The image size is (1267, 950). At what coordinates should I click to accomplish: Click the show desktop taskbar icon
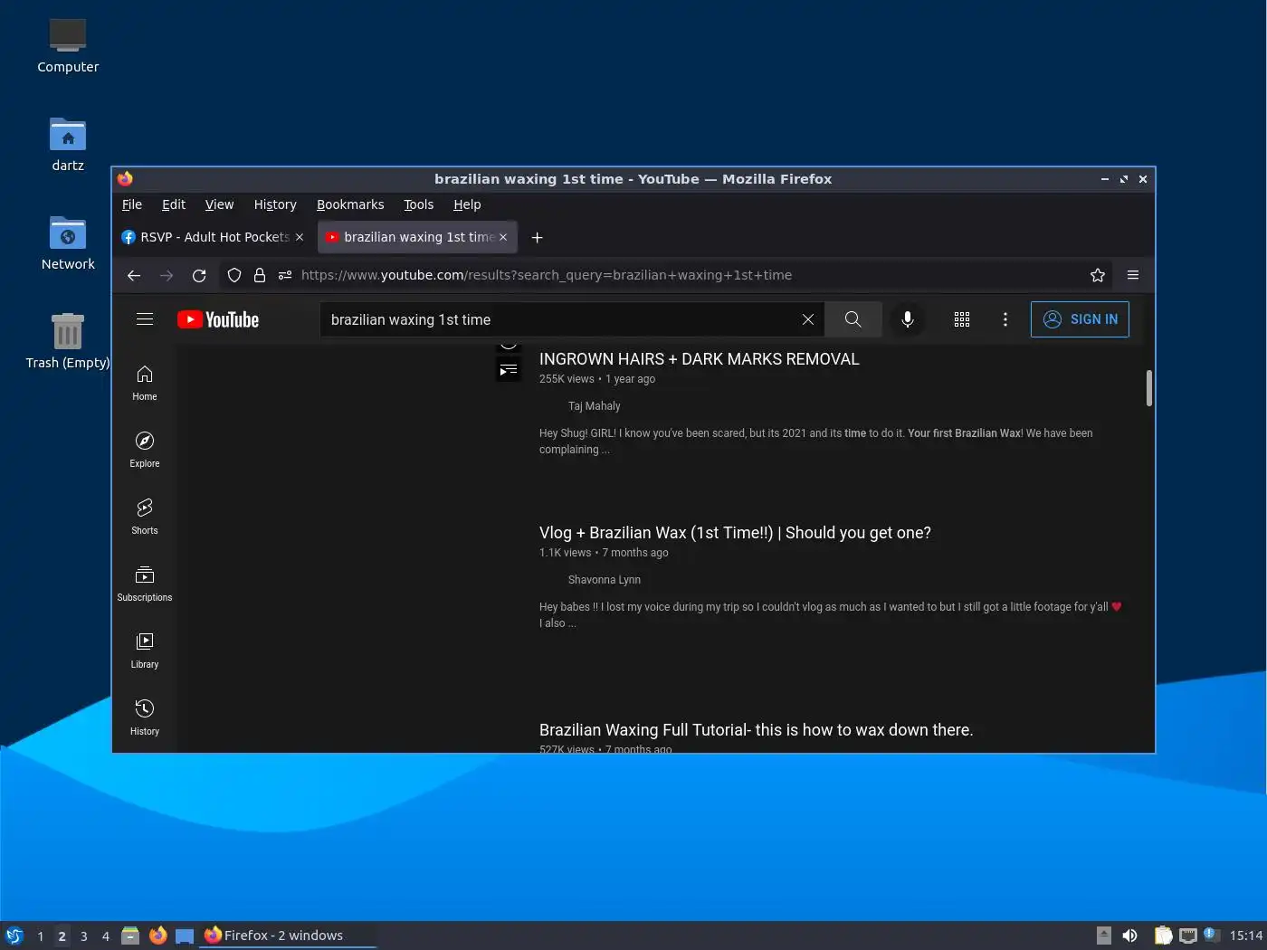185,936
